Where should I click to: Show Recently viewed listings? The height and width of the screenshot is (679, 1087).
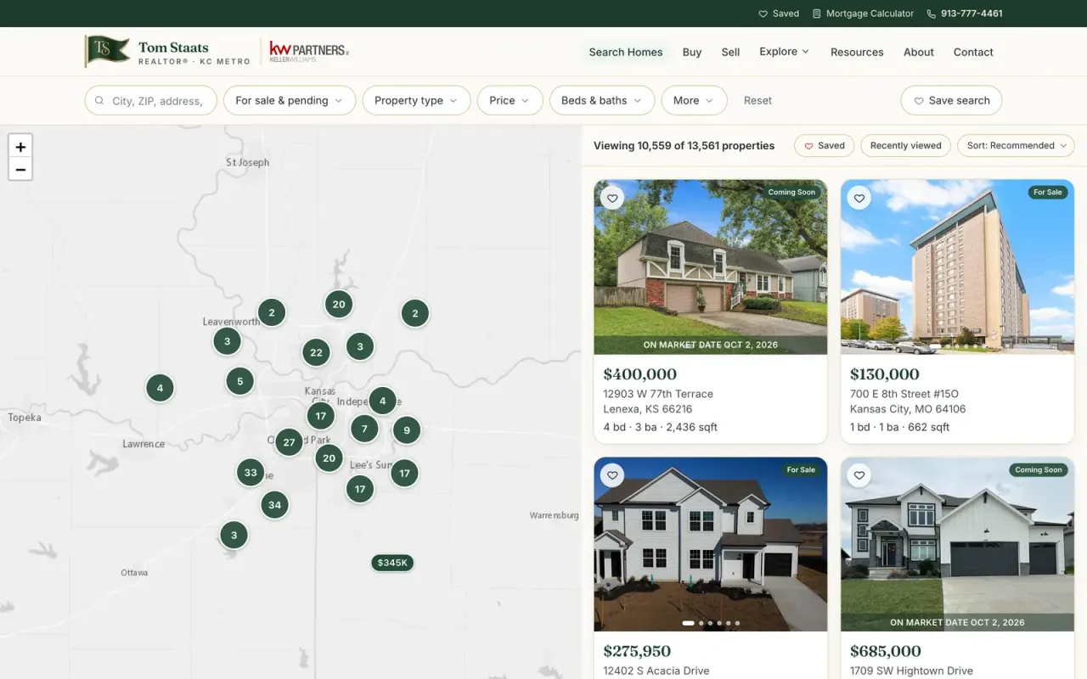905,146
